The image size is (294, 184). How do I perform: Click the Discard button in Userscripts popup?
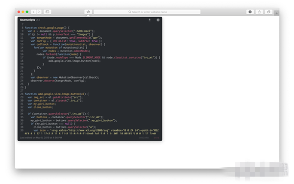144,138
